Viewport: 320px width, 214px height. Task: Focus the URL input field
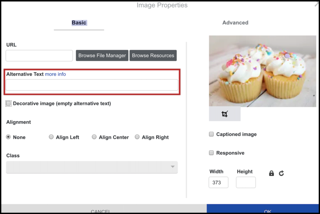[x=39, y=55]
